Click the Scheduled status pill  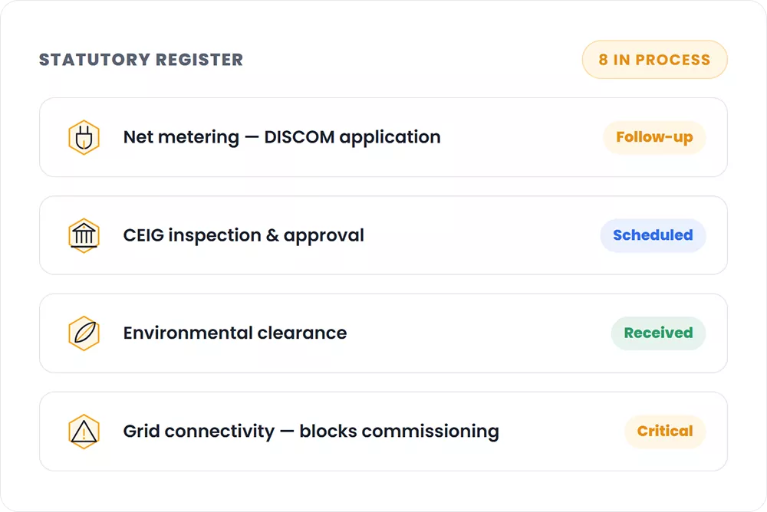click(x=653, y=235)
